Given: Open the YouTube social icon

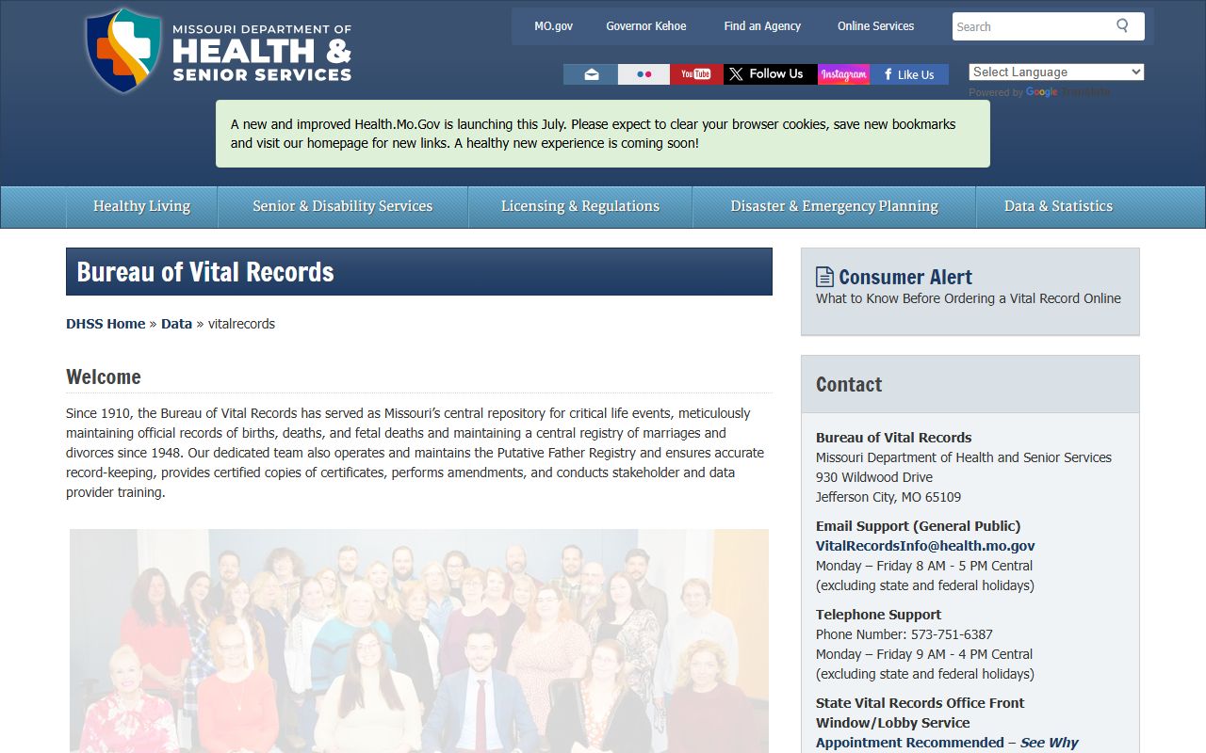Looking at the screenshot, I should click(696, 74).
